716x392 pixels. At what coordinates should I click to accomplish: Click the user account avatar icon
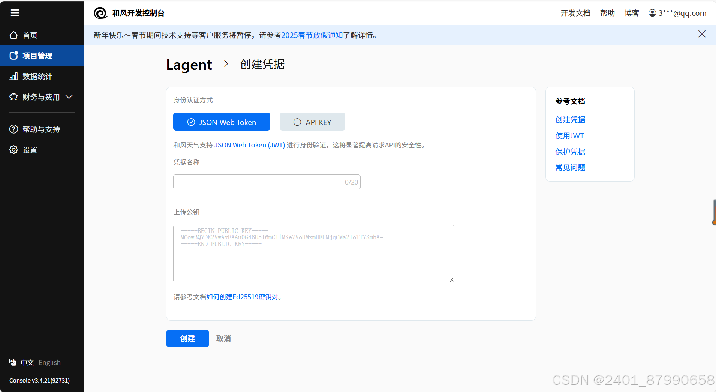coord(652,13)
